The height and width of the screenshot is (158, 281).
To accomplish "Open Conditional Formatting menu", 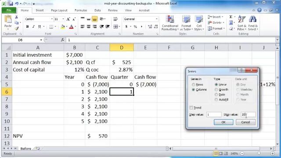I will pos(170,23).
